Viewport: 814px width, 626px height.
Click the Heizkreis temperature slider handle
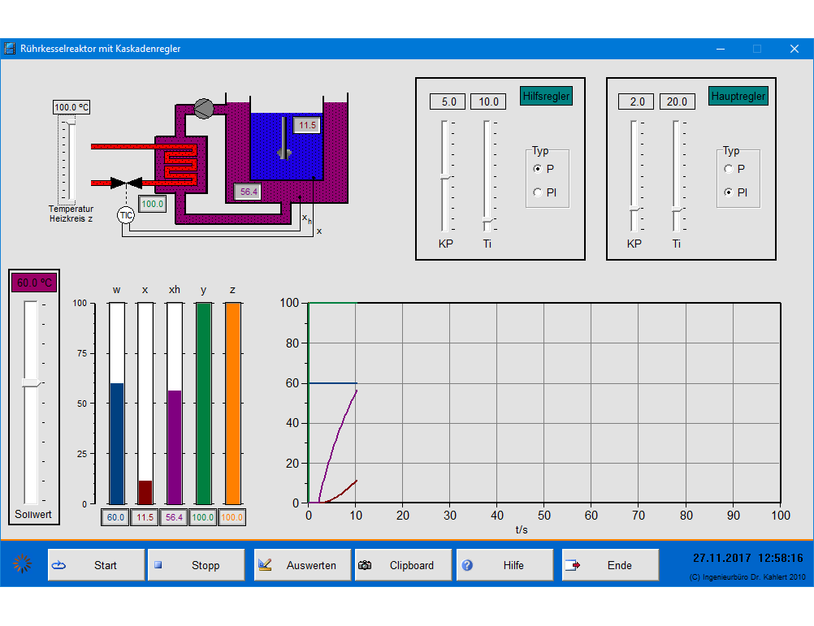click(x=70, y=122)
